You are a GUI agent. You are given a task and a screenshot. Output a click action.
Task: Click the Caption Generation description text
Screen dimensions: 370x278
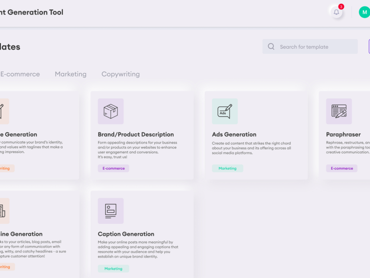click(138, 249)
